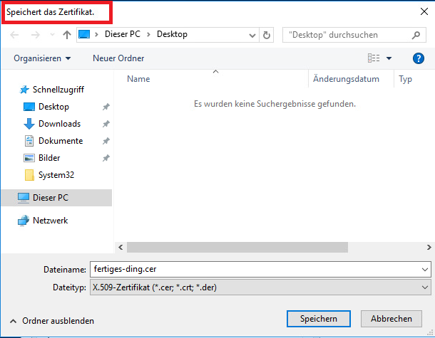Expand the view options dropdown arrow
Screen dimensions: 435x338
click(x=389, y=58)
